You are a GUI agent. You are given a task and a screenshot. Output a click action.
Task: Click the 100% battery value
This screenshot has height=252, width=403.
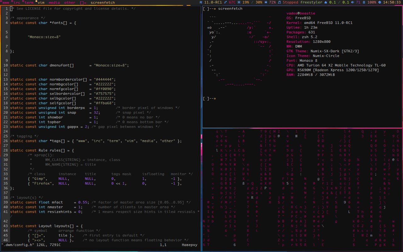372,2
